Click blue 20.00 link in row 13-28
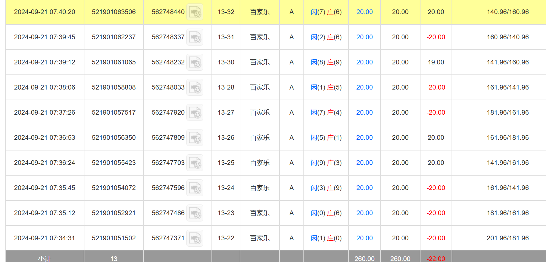546x262 pixels. click(364, 87)
